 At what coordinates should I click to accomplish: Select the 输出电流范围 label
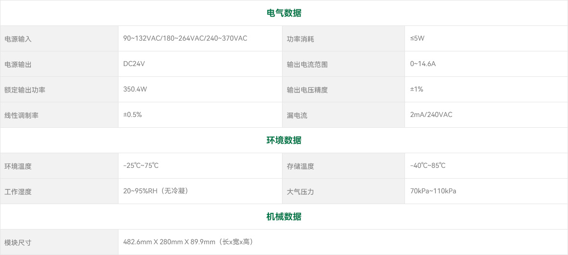(307, 65)
